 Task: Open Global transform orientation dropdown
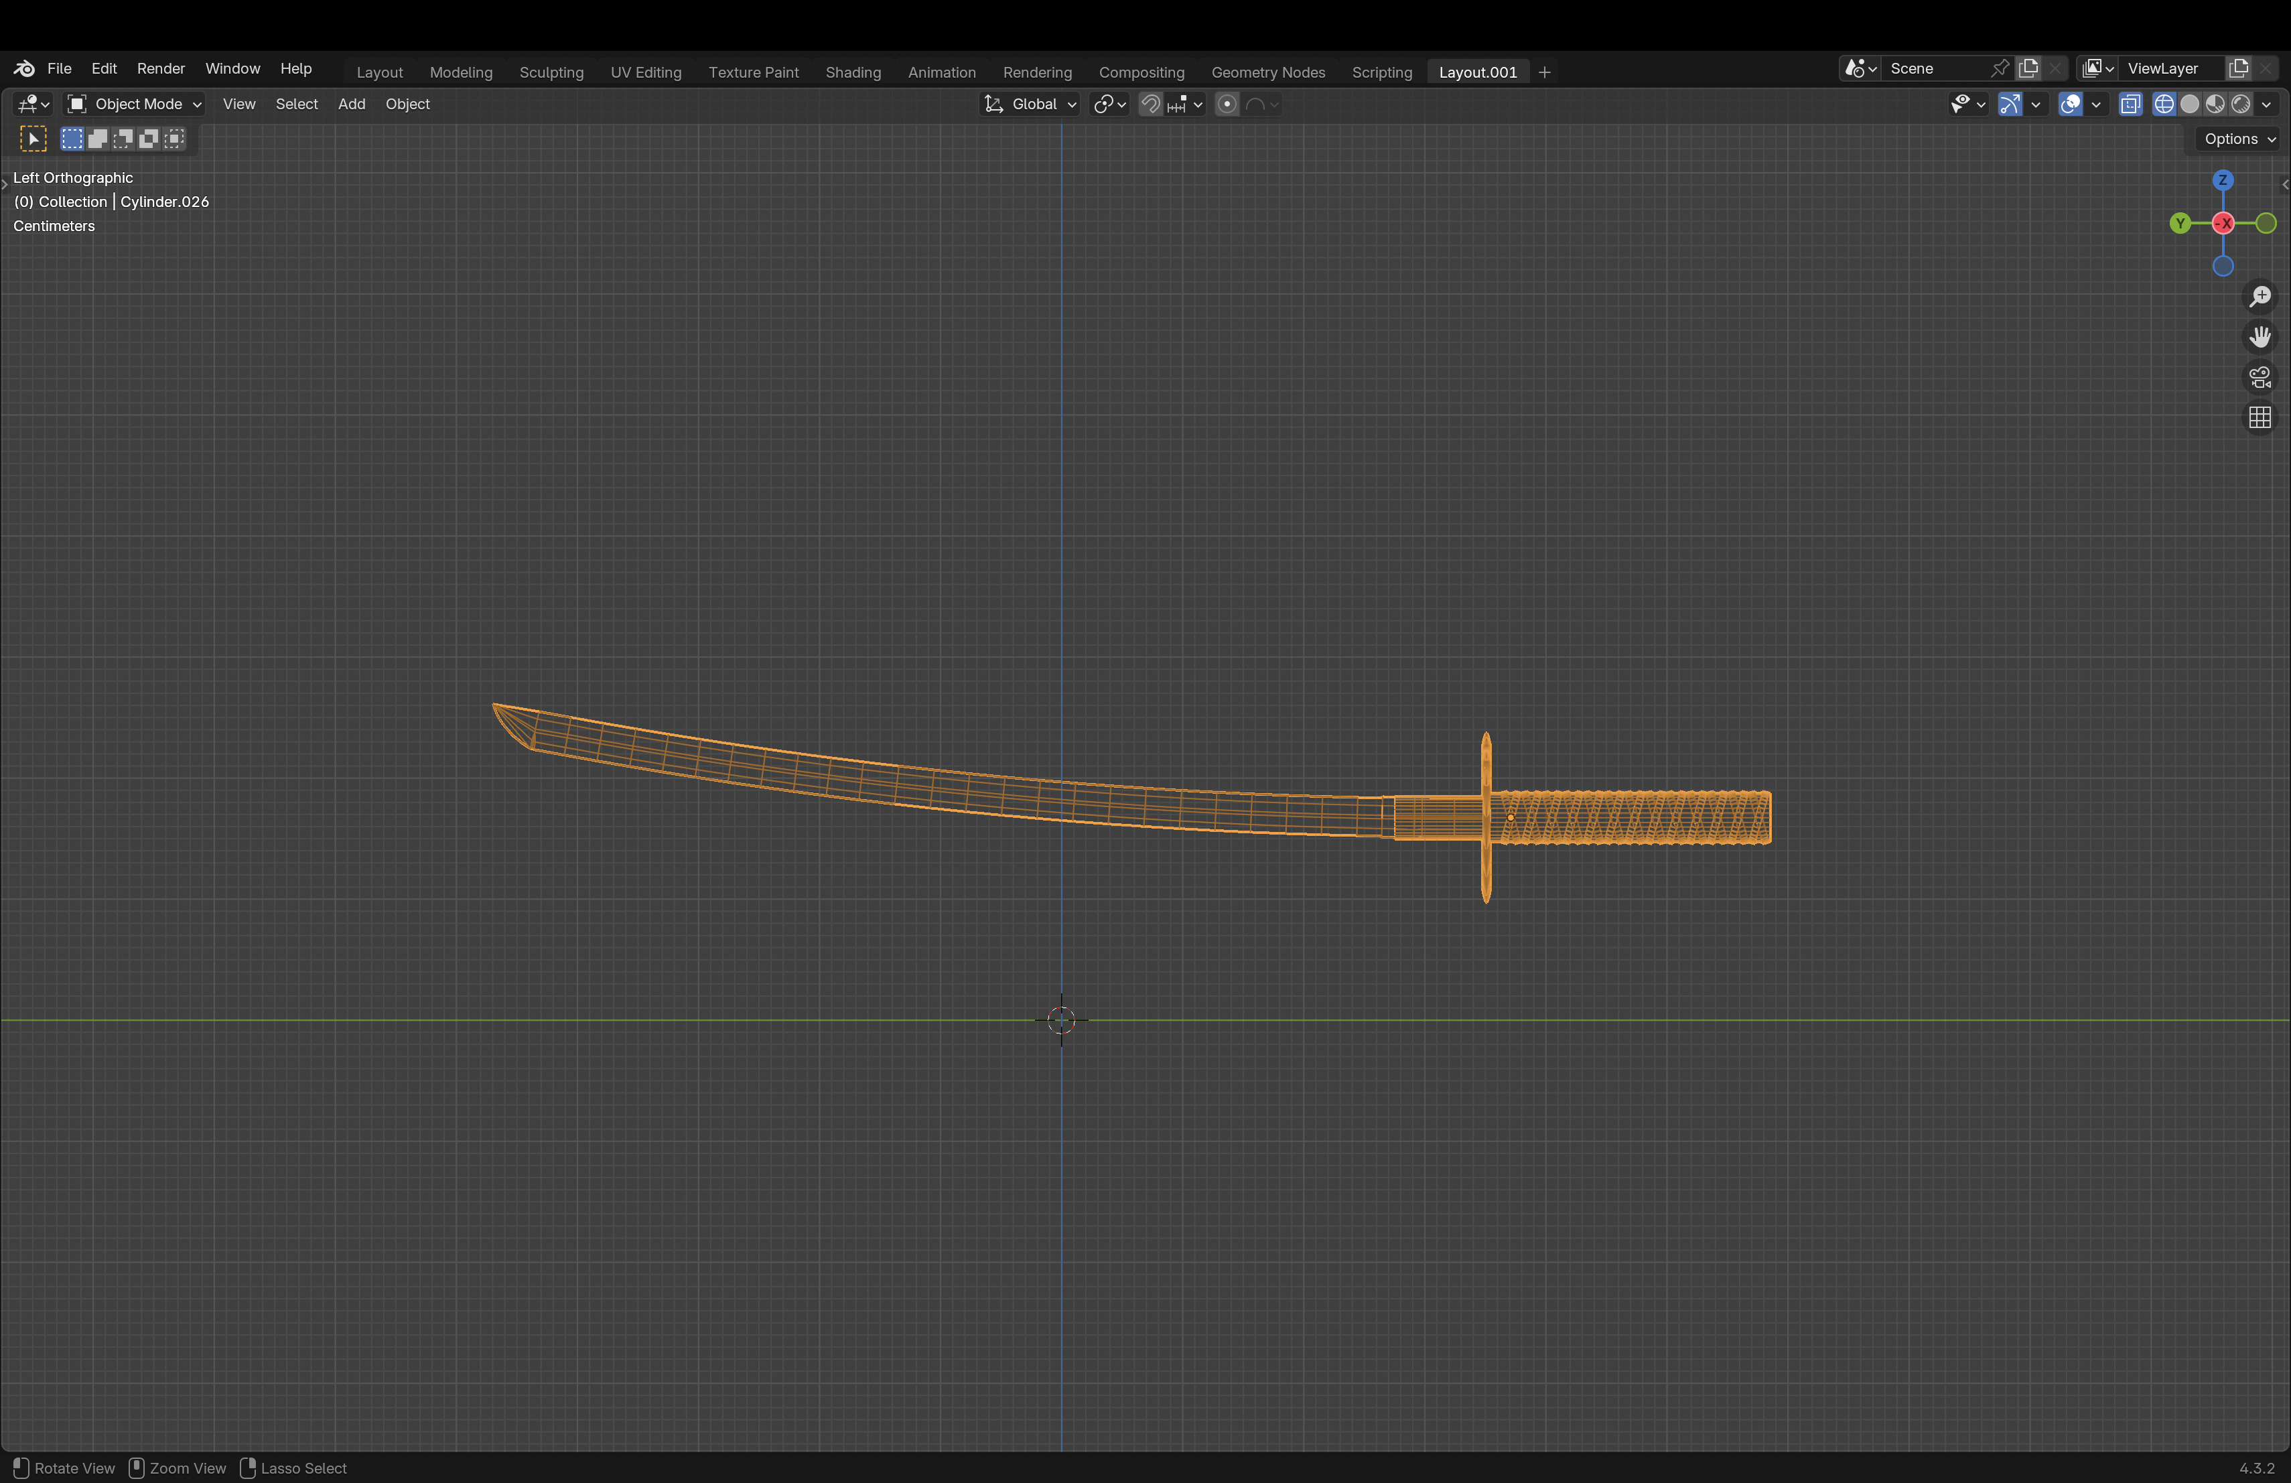click(x=1030, y=104)
